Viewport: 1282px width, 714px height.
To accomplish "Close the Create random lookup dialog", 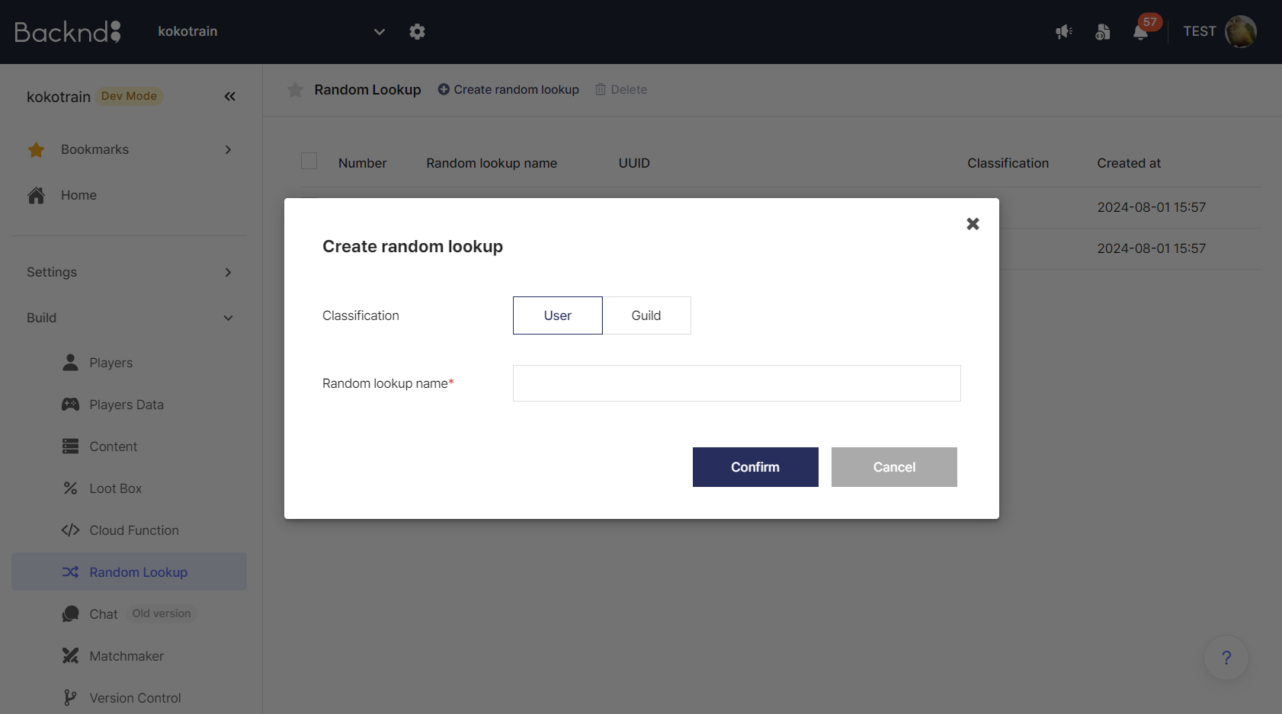I will (x=973, y=223).
